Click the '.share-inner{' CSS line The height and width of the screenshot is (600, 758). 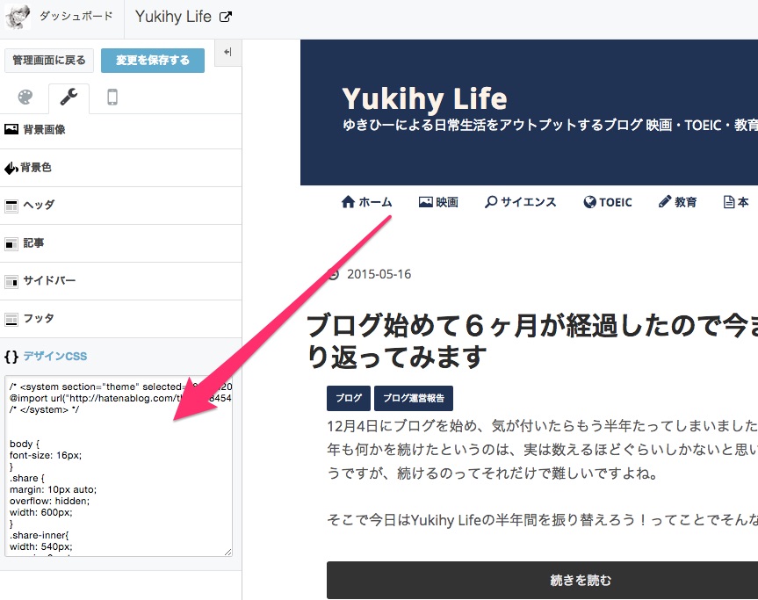pyautogui.click(x=40, y=535)
